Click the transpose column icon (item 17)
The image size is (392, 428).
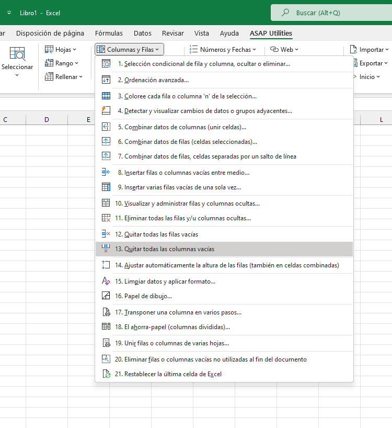106,312
